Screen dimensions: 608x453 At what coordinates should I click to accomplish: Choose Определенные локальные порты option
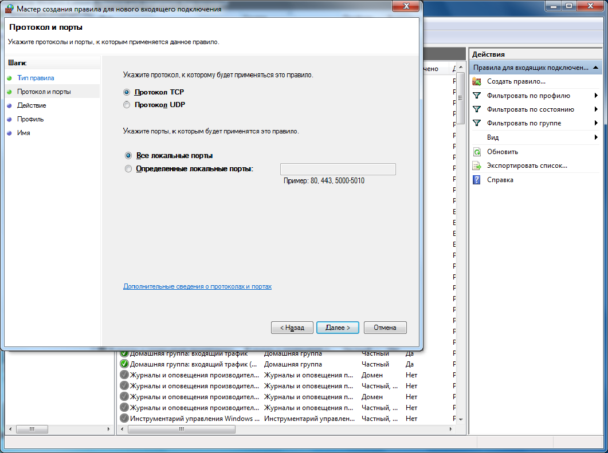pyautogui.click(x=128, y=168)
